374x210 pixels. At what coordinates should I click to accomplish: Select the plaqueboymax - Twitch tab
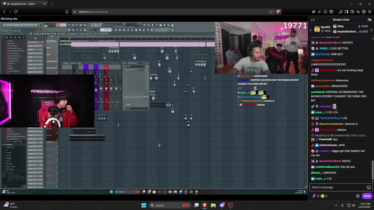click(x=25, y=4)
